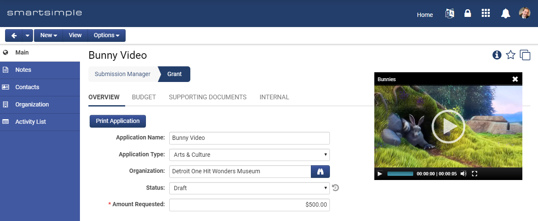Click the Print Application button
The image size is (538, 221).
pyautogui.click(x=118, y=121)
